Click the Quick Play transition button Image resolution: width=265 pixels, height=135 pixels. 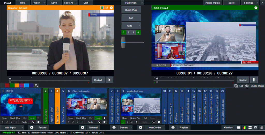(x=131, y=10)
